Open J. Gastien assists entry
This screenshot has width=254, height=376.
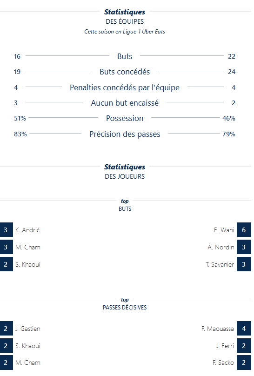point(28,329)
